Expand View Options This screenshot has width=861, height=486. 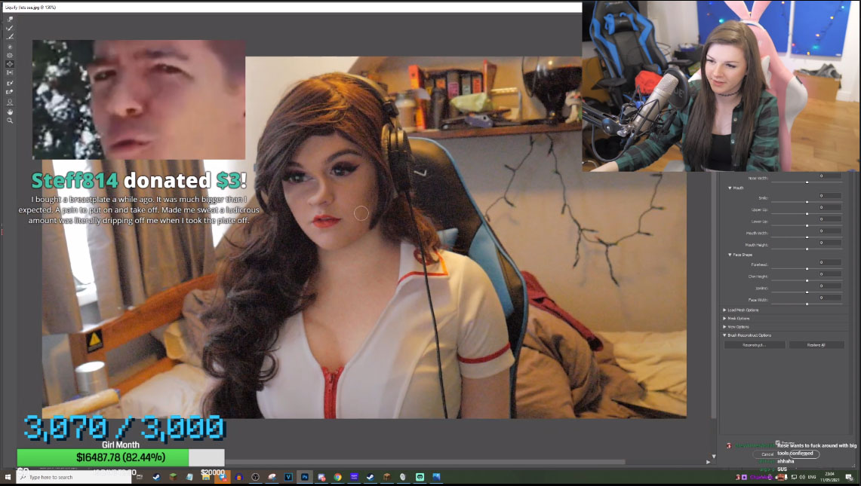click(724, 327)
